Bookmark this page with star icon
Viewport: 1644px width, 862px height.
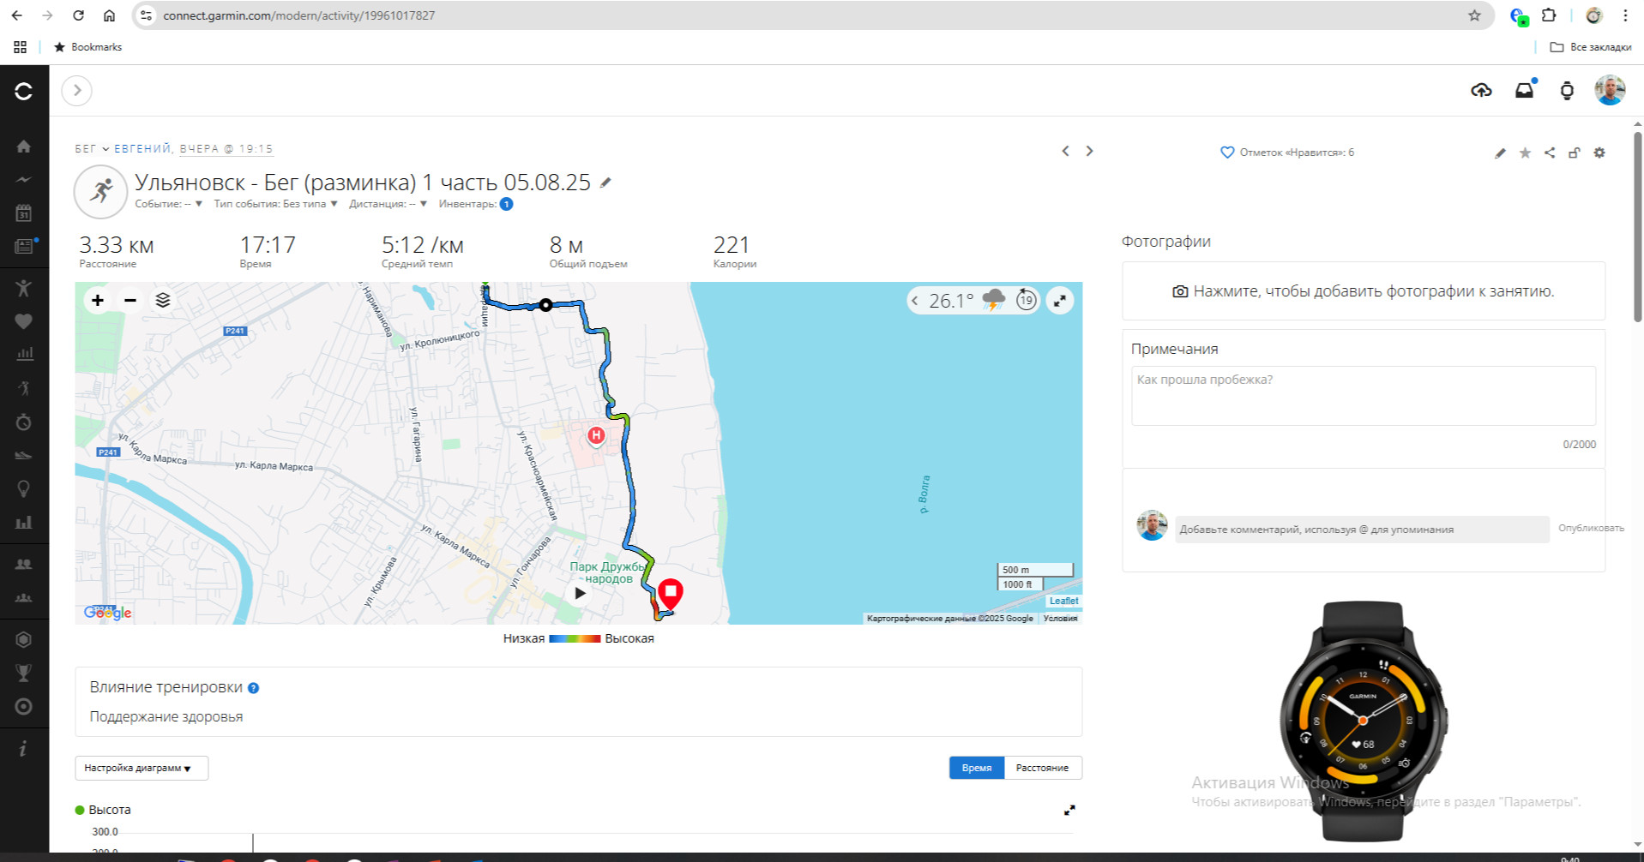pyautogui.click(x=1474, y=15)
